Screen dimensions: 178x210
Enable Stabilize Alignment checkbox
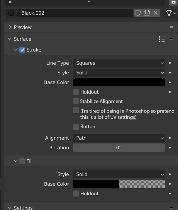click(76, 101)
